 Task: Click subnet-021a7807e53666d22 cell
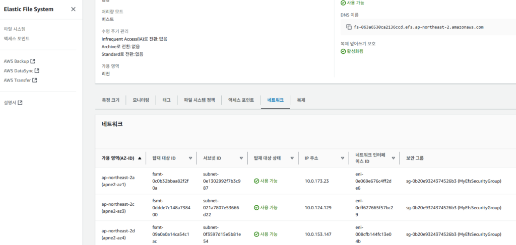click(222, 208)
